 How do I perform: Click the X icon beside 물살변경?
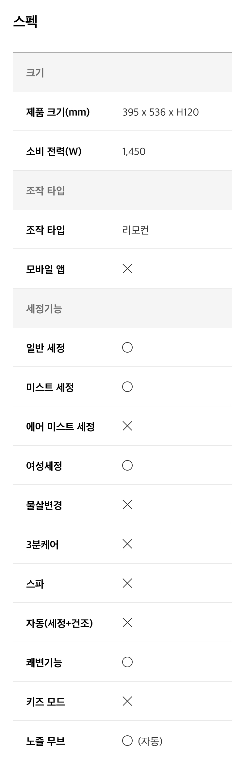127,505
